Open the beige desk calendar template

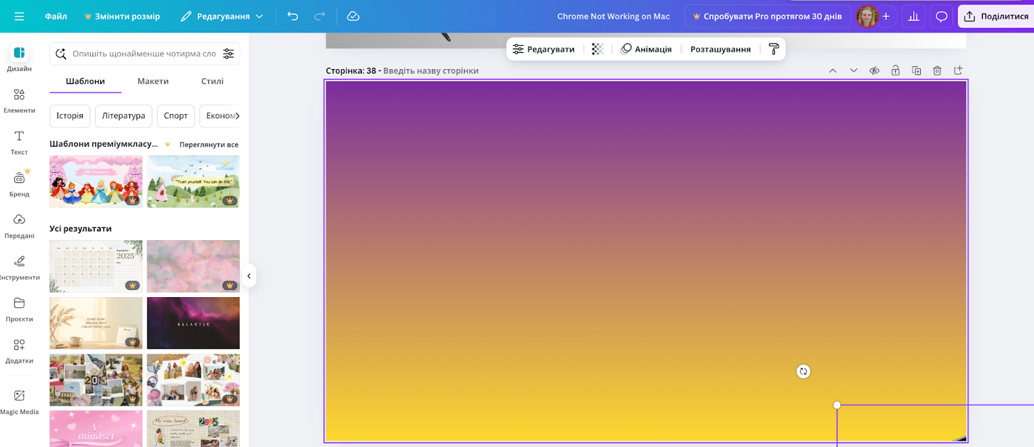(x=96, y=323)
